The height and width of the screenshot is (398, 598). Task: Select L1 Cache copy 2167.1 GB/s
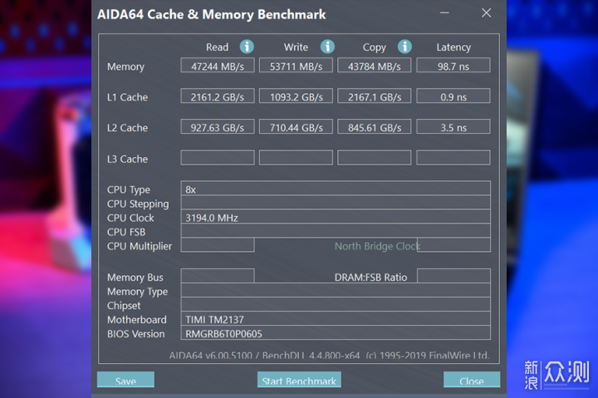click(374, 96)
